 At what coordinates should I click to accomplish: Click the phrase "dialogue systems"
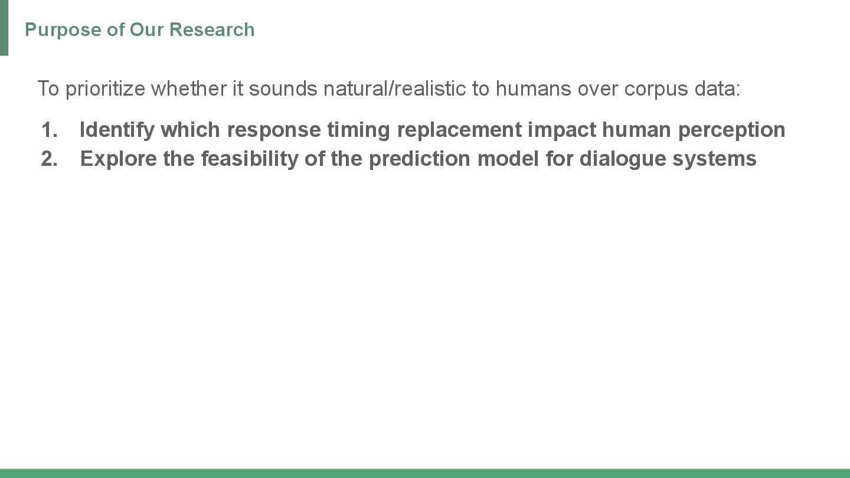tap(668, 159)
